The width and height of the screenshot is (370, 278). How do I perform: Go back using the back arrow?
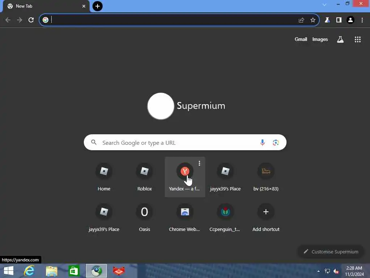click(x=8, y=20)
